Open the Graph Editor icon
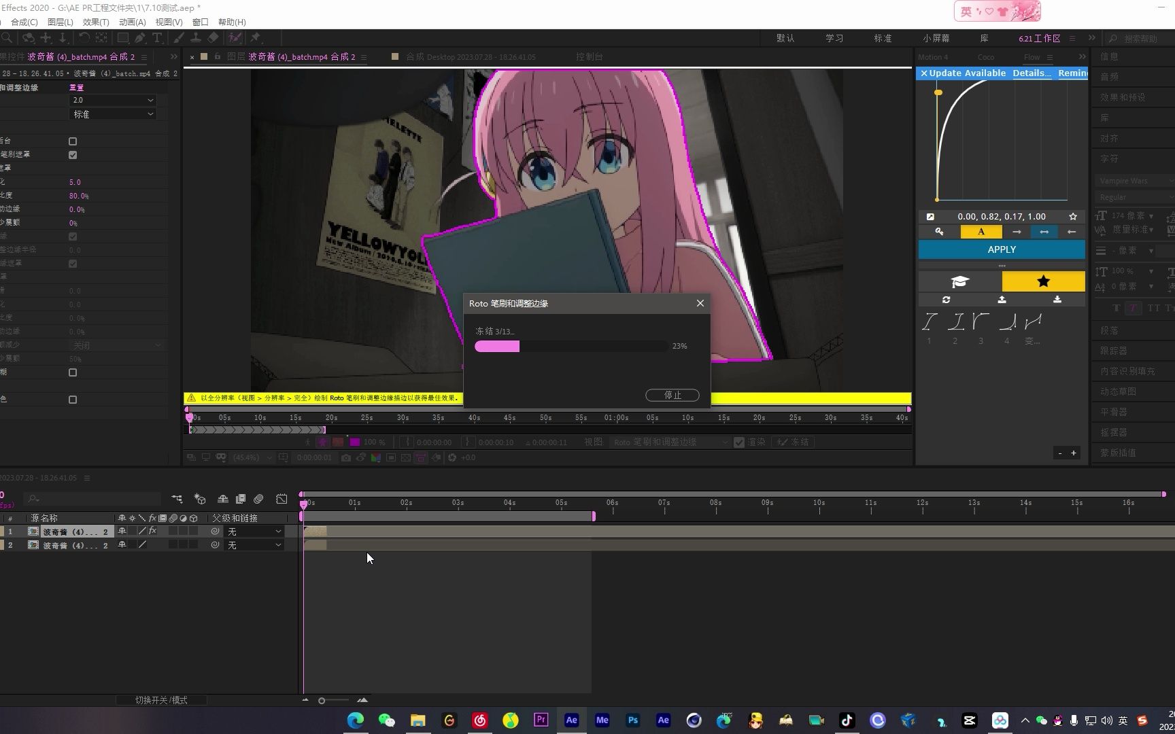The width and height of the screenshot is (1175, 734). pyautogui.click(x=282, y=499)
